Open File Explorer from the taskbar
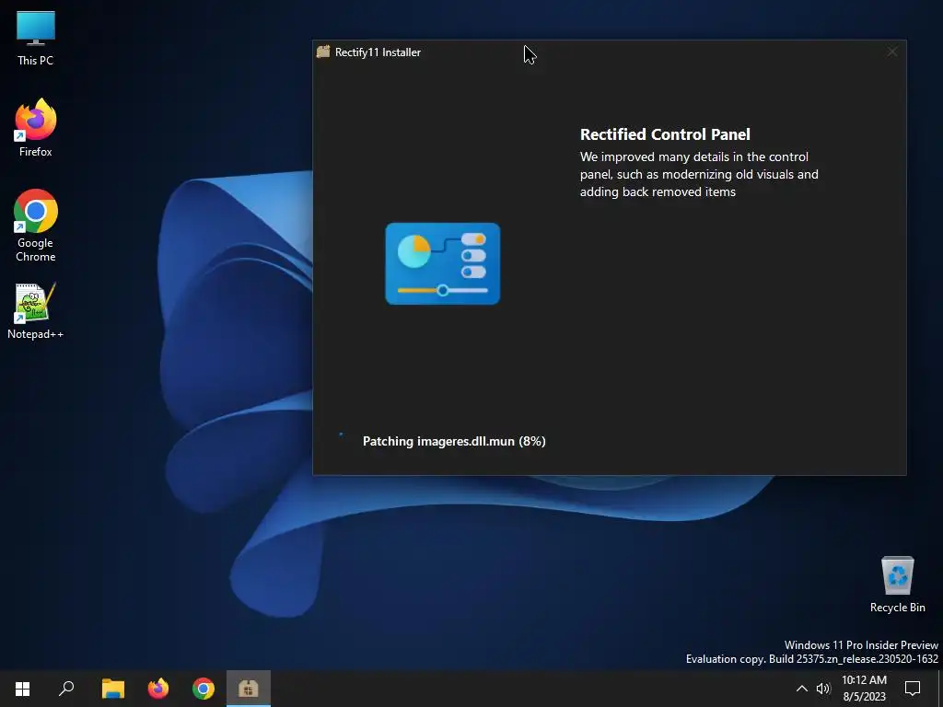 (112, 689)
